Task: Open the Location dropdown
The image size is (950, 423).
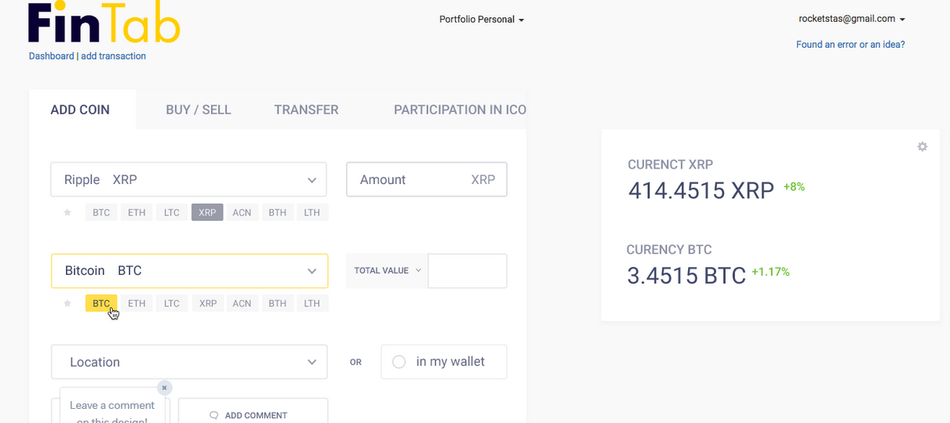Action: 311,363
